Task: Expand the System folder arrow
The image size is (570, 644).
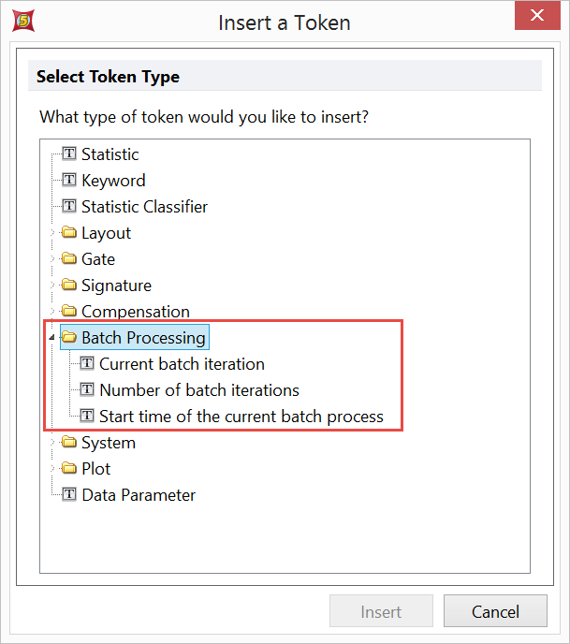Action: point(51,442)
